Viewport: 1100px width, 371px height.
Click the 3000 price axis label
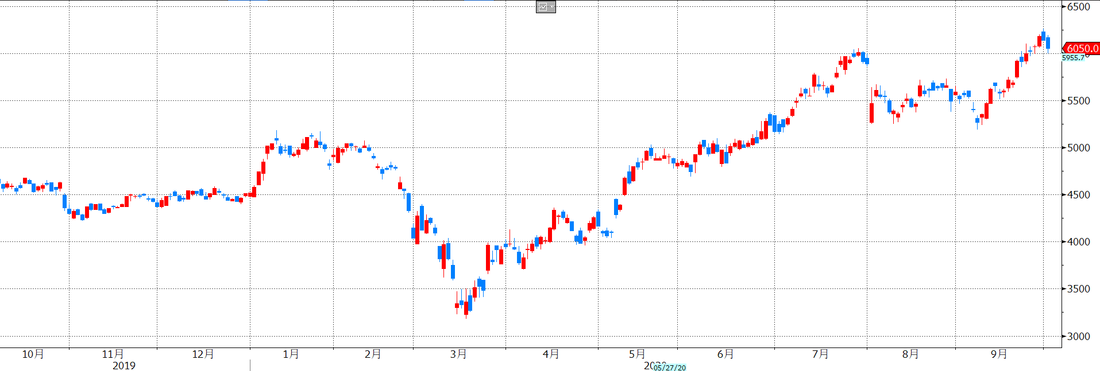(x=1078, y=337)
